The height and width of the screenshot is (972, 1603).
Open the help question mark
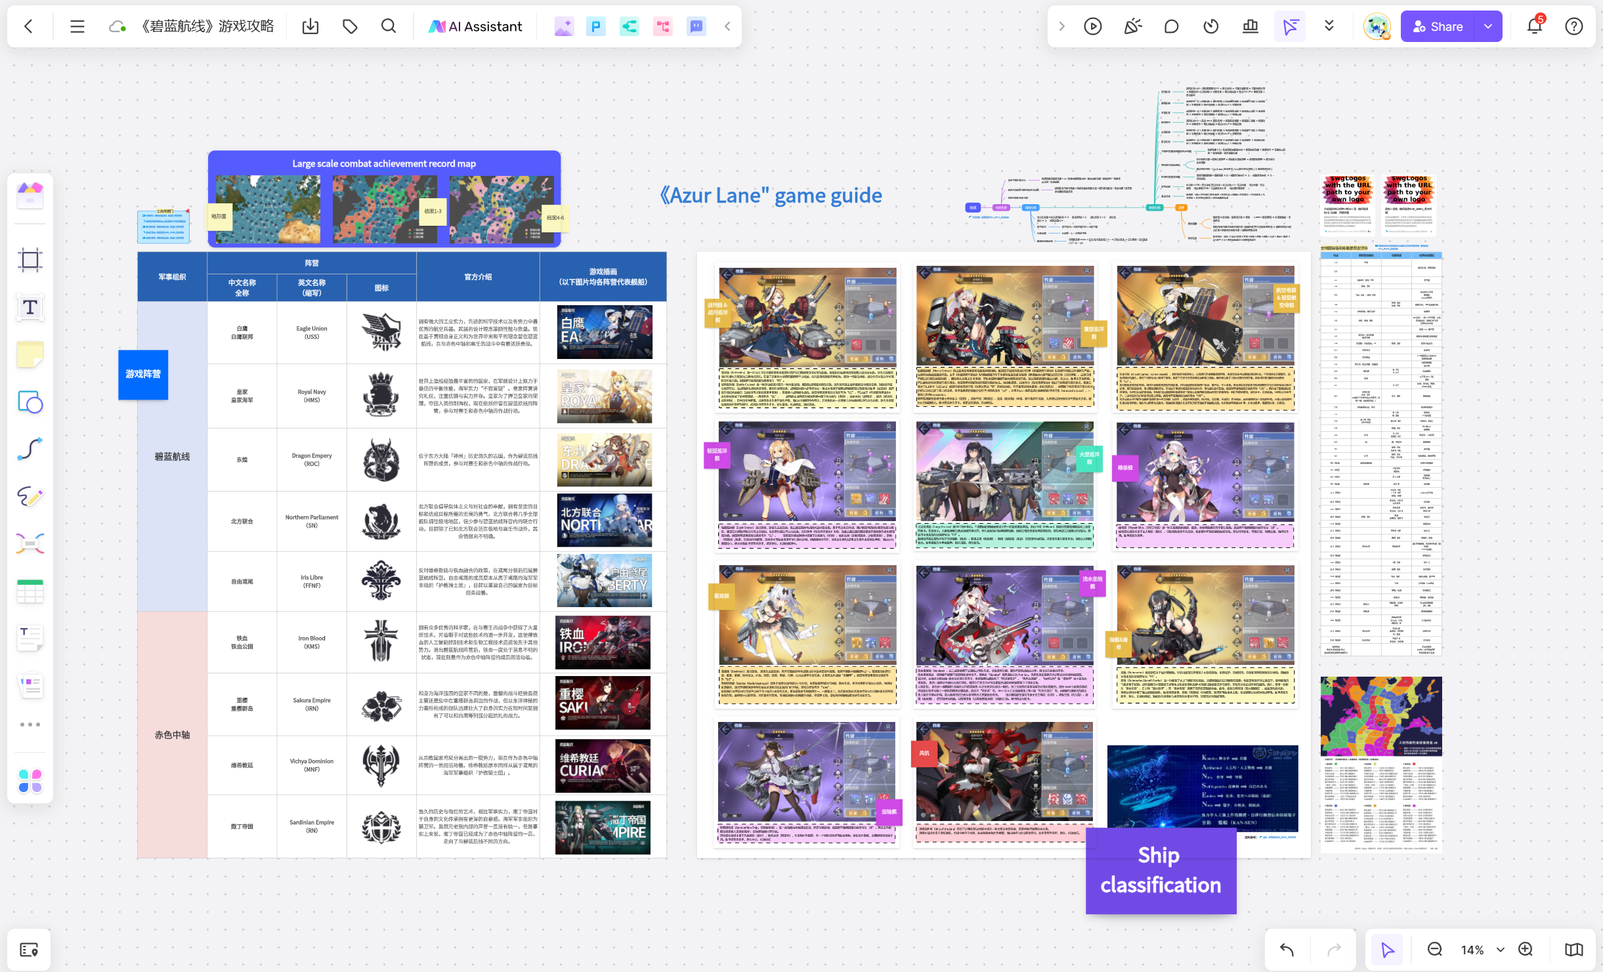point(1574,26)
